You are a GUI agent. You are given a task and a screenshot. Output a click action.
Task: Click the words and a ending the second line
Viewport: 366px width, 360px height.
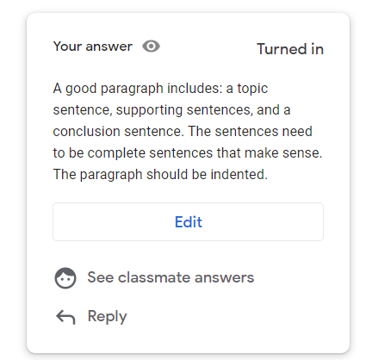click(274, 110)
